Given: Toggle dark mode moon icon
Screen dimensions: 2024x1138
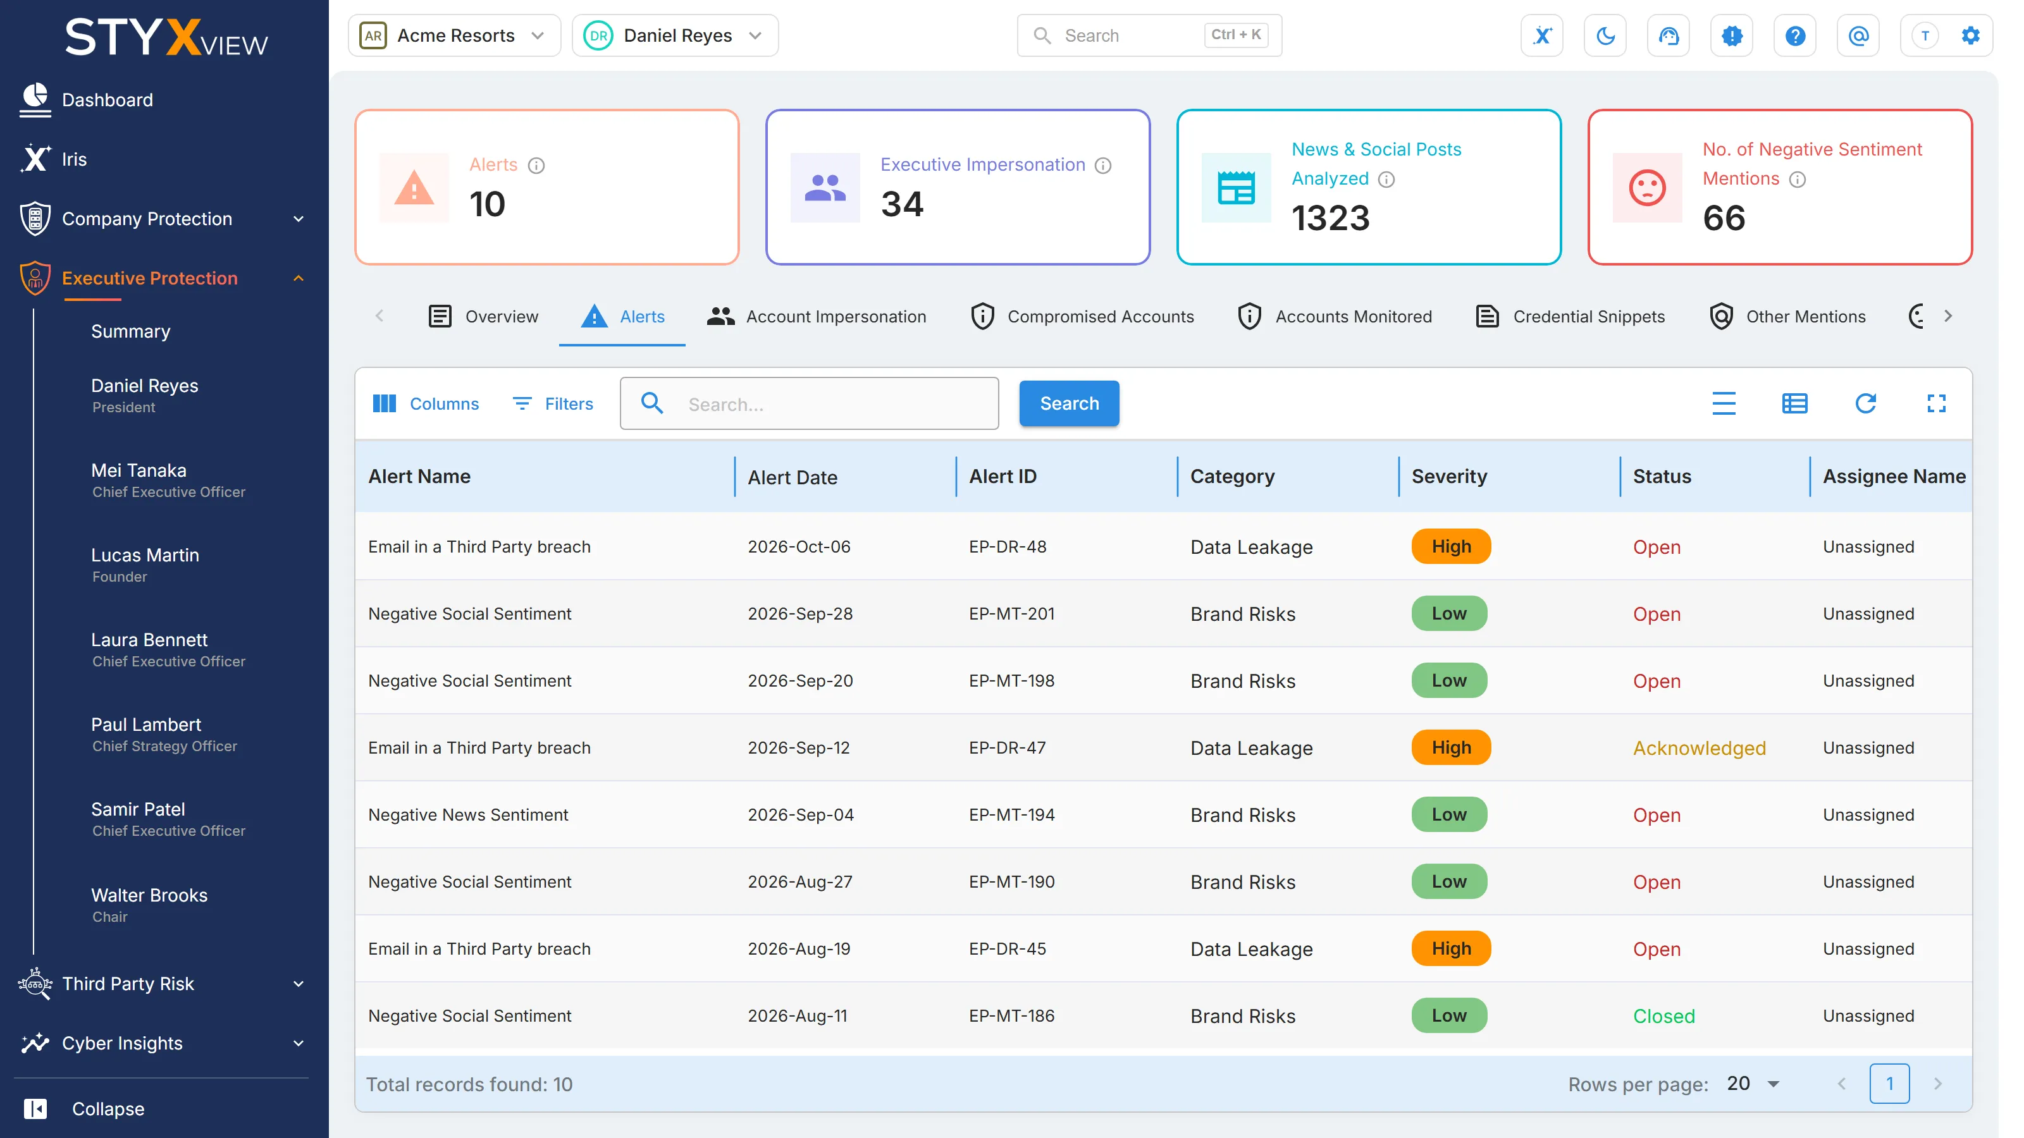Looking at the screenshot, I should click(x=1605, y=35).
